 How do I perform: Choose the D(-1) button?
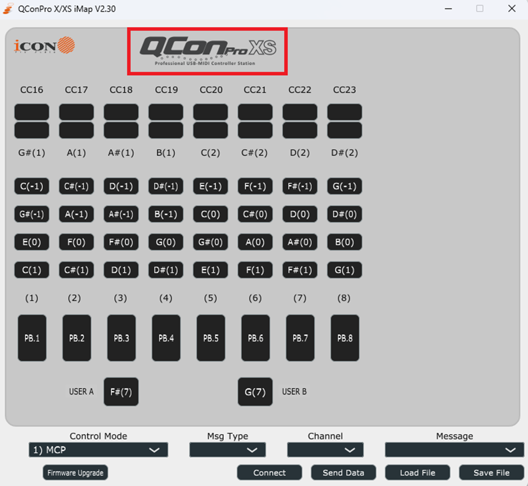121,186
